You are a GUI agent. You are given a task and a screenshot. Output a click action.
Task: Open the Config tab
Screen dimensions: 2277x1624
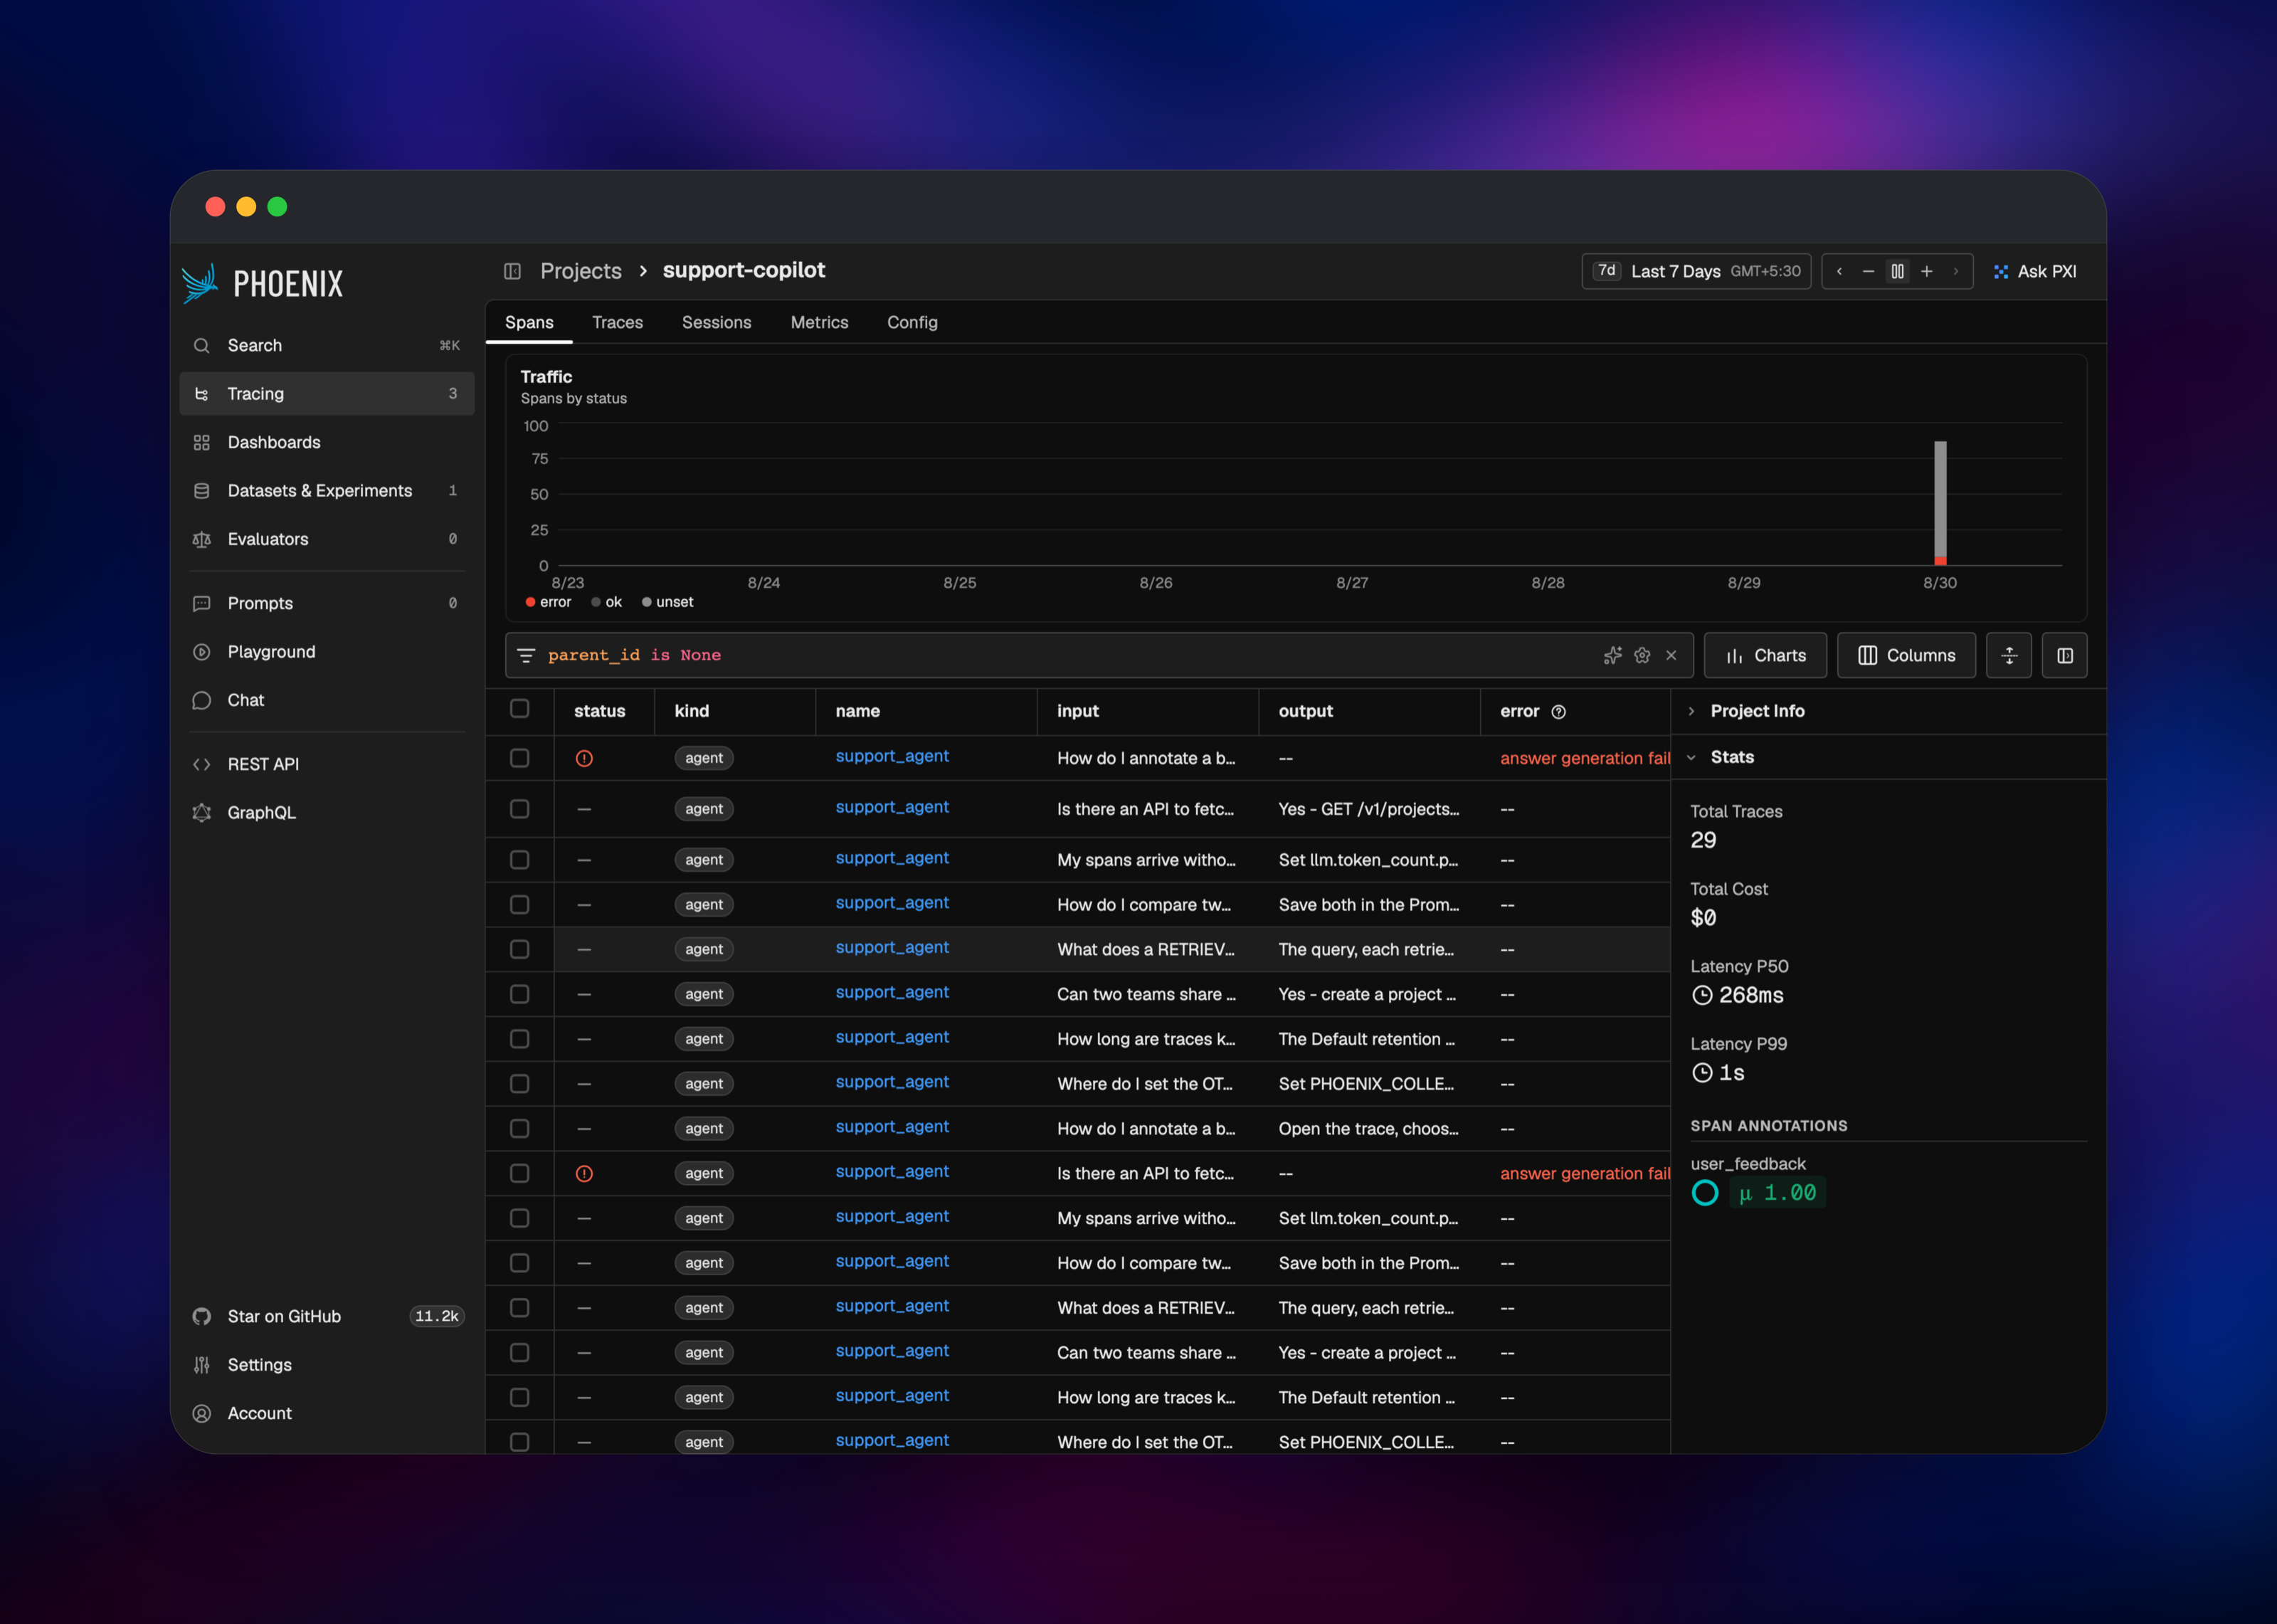(912, 322)
